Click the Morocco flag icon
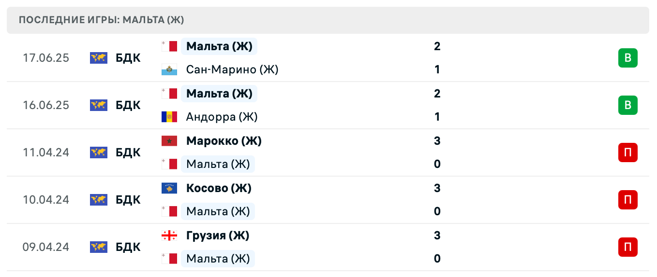Screen dimensions: 657x277 pos(169,141)
